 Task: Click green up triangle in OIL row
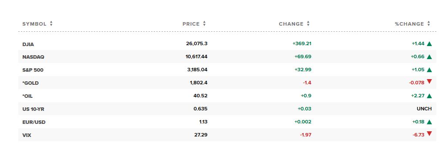tap(429, 96)
